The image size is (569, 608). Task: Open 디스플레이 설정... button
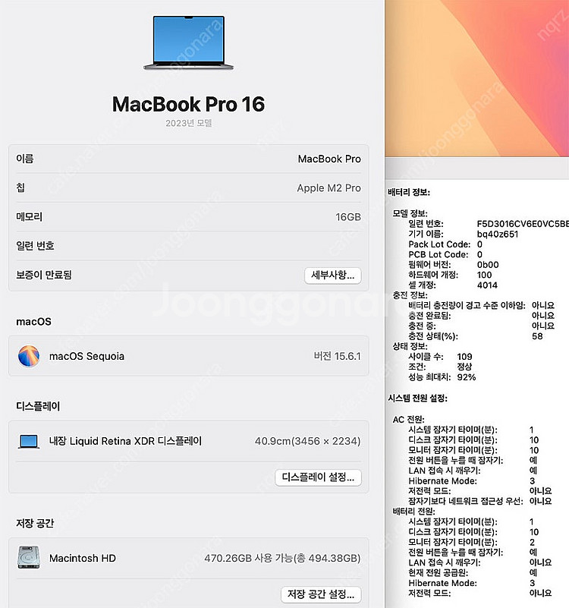pos(318,477)
